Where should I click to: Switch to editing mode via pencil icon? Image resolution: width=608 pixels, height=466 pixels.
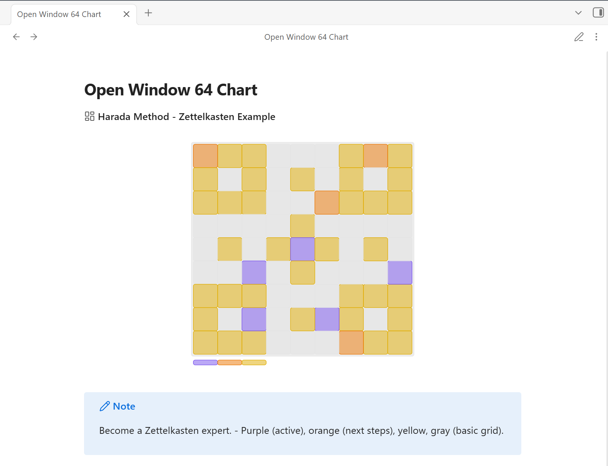[x=579, y=37]
